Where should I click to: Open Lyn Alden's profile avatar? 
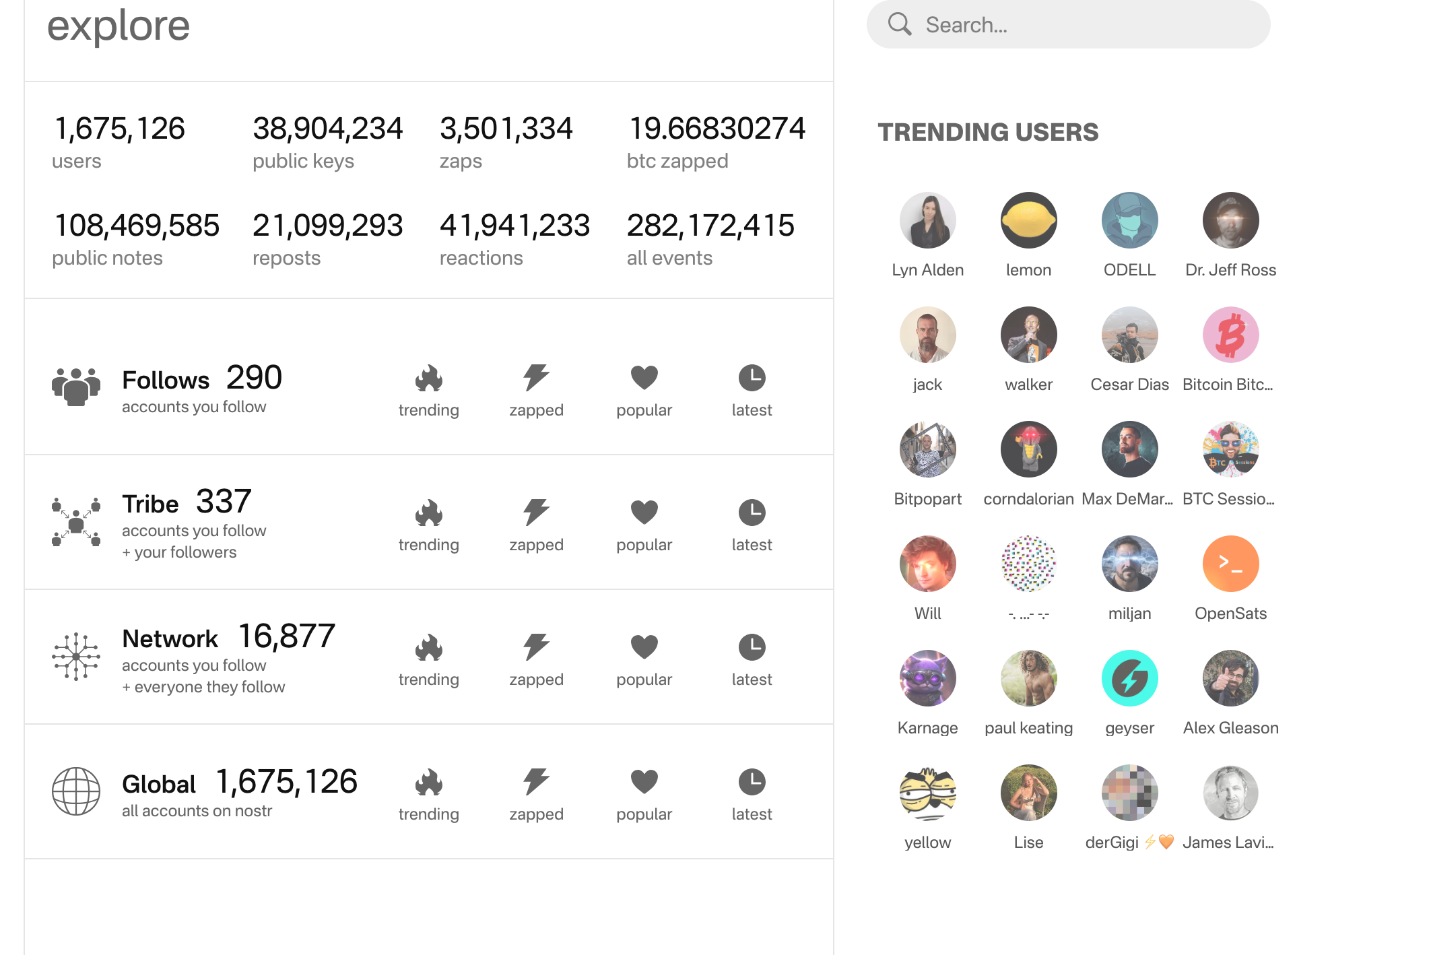click(927, 220)
